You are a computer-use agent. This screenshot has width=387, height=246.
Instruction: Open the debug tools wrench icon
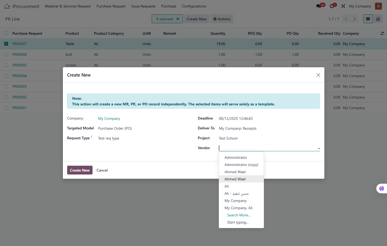point(343,6)
